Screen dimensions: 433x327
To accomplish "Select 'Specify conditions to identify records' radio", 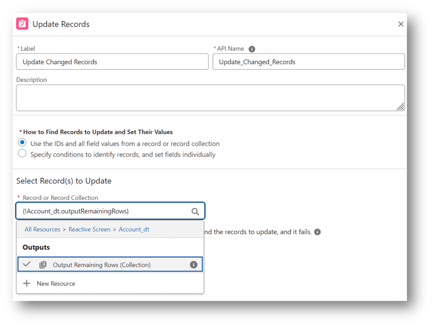I will tap(22, 154).
